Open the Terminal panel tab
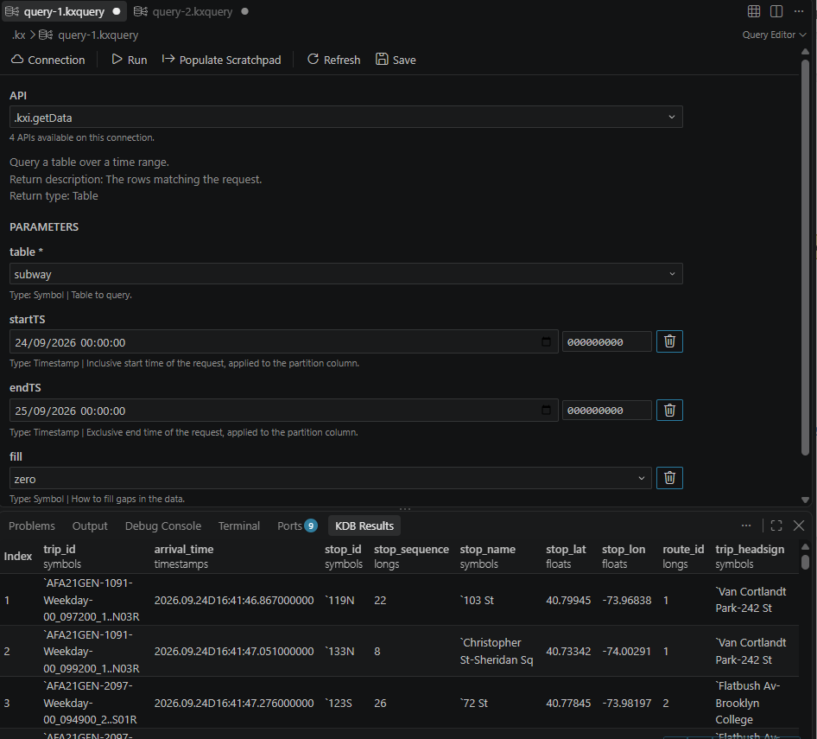817x739 pixels. pyautogui.click(x=239, y=526)
